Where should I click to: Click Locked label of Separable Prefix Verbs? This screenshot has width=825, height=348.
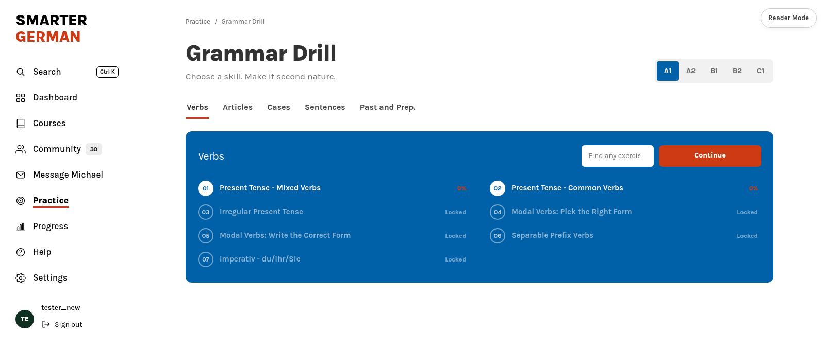(x=747, y=236)
